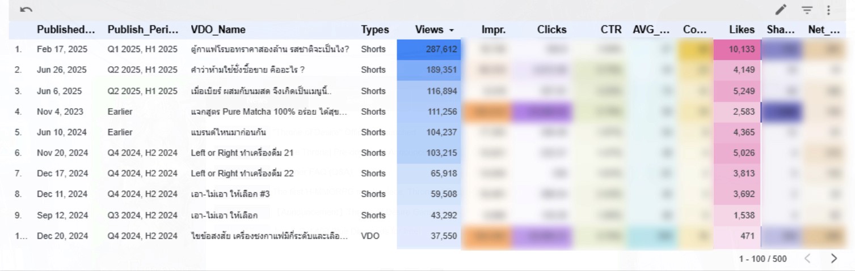The height and width of the screenshot is (271, 855).
Task: Click the Views value 43,292
Action: pyautogui.click(x=444, y=215)
